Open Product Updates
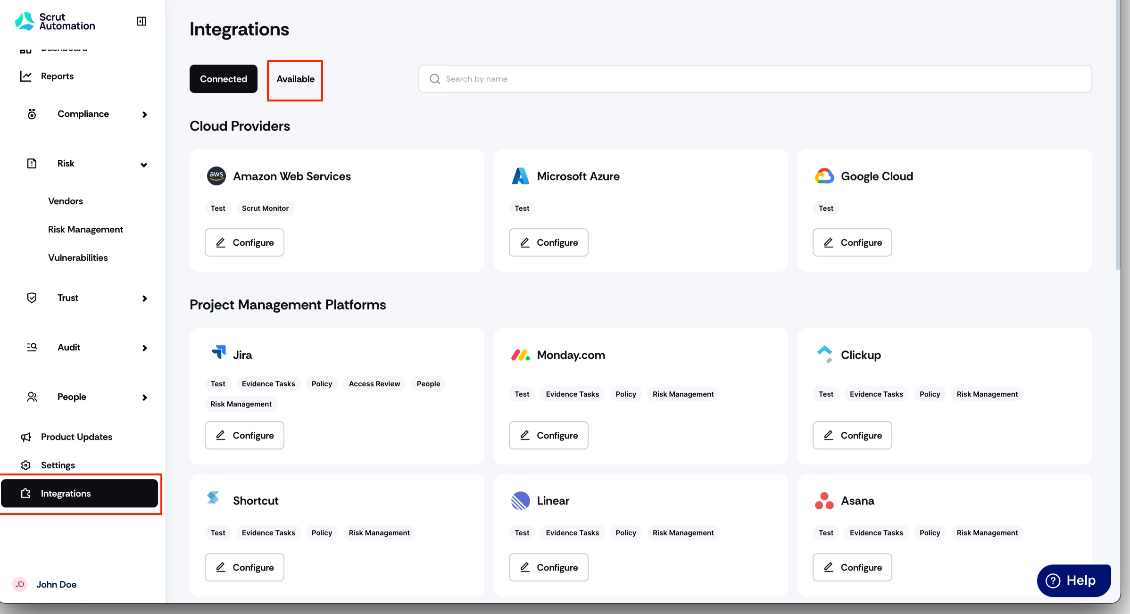 coord(76,437)
